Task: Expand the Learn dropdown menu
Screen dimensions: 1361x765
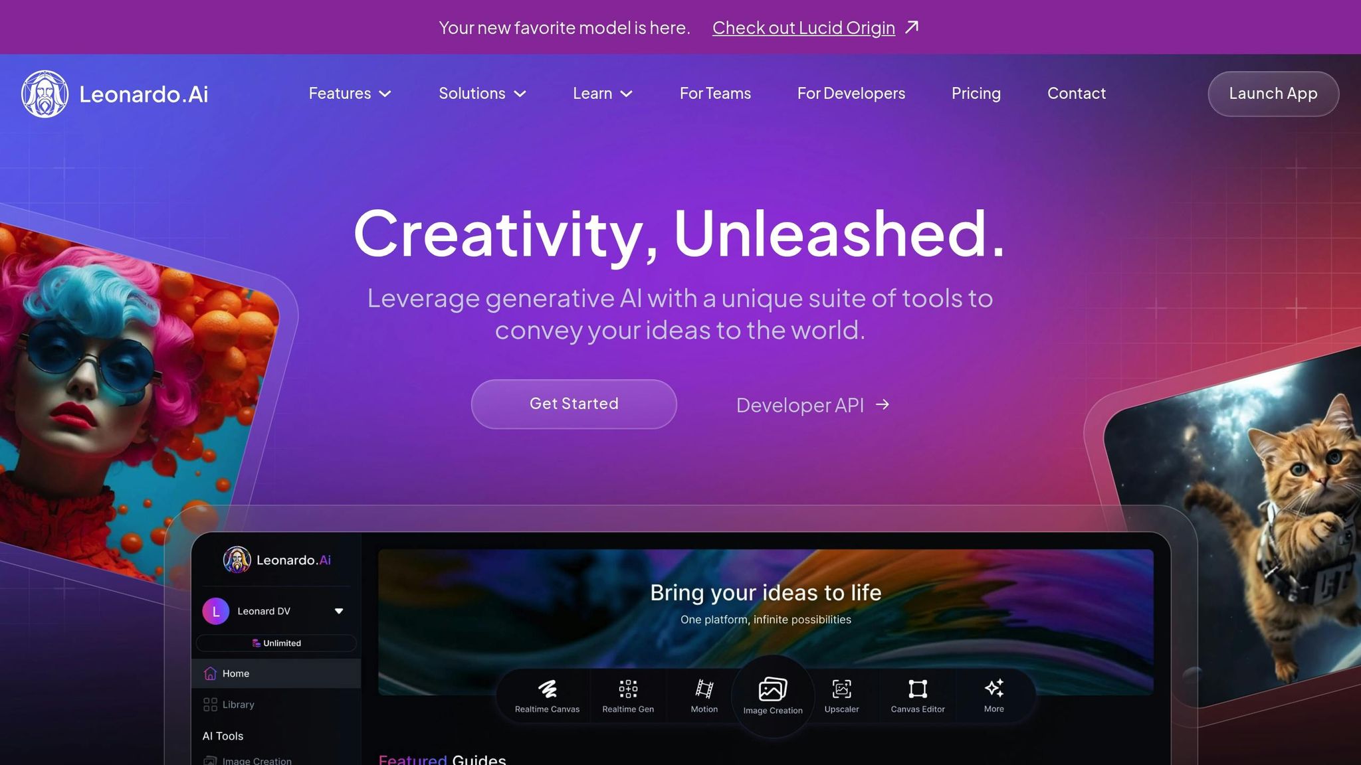Action: [602, 94]
